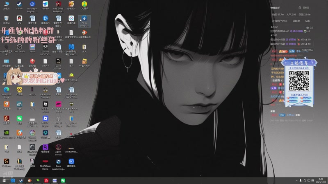Open the 此电脑 This PC icon
Screen dimensions: 328x184
6,5
